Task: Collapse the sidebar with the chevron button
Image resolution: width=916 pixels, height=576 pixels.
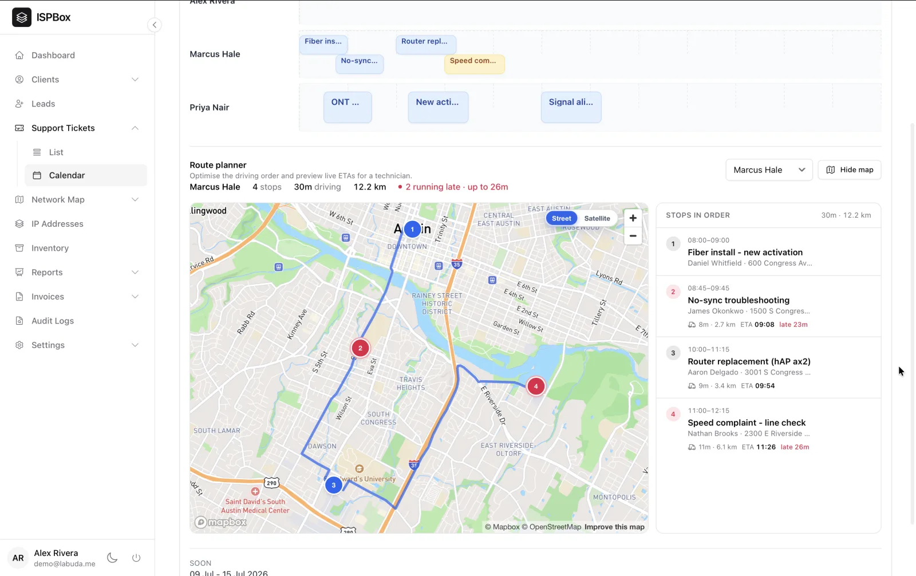Action: tap(154, 25)
